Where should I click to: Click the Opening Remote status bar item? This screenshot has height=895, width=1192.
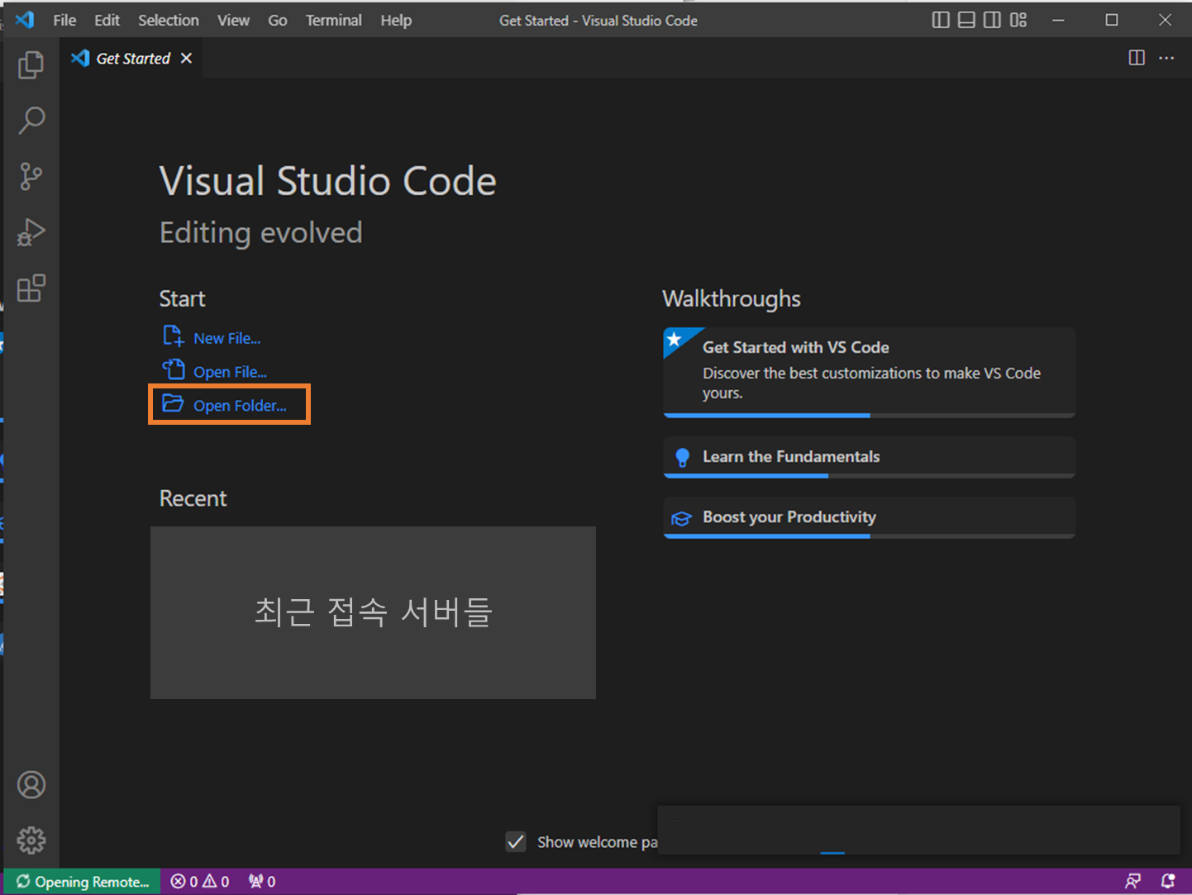click(83, 882)
